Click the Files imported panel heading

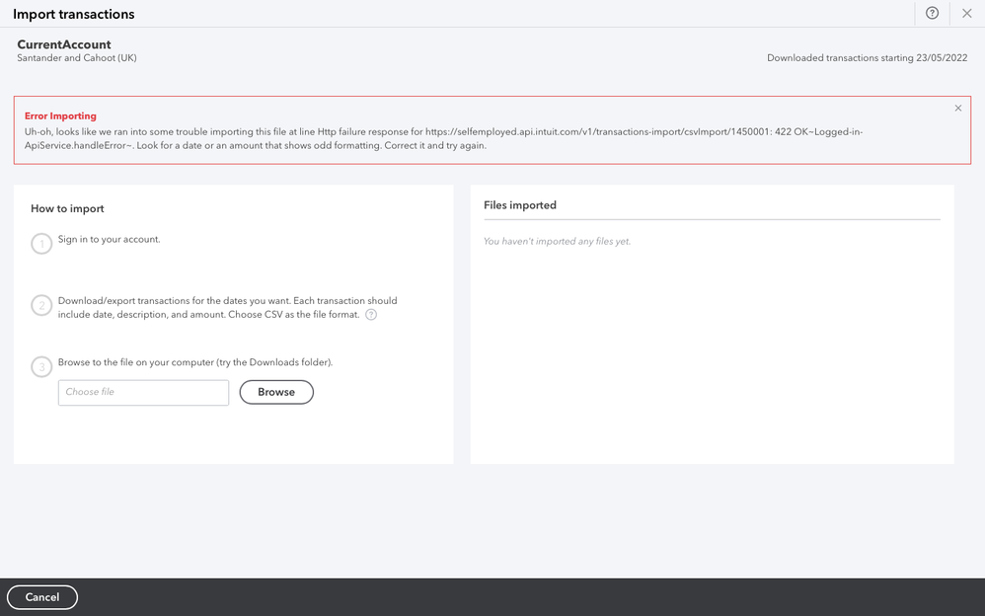pyautogui.click(x=519, y=204)
